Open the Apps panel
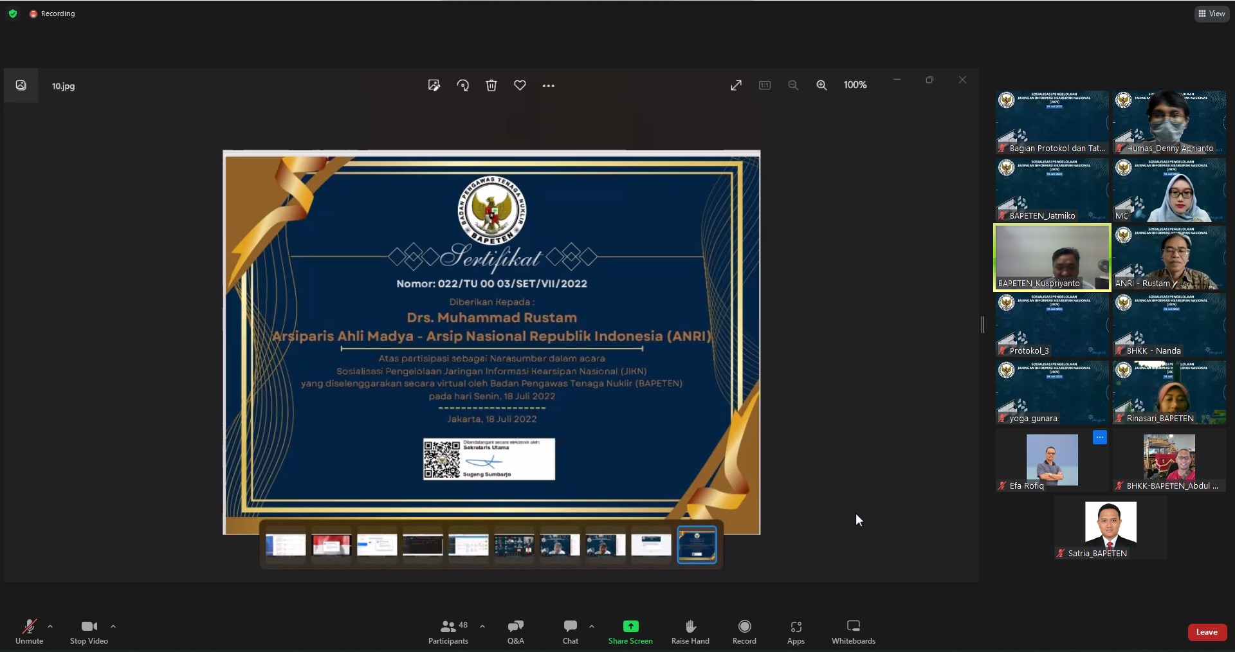Viewport: 1235px width, 652px height. coord(796,632)
